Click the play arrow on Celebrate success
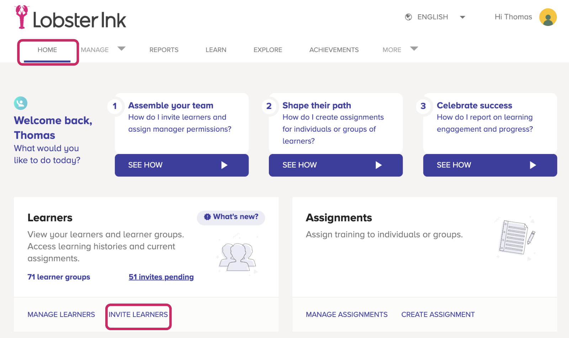The image size is (569, 338). [532, 165]
